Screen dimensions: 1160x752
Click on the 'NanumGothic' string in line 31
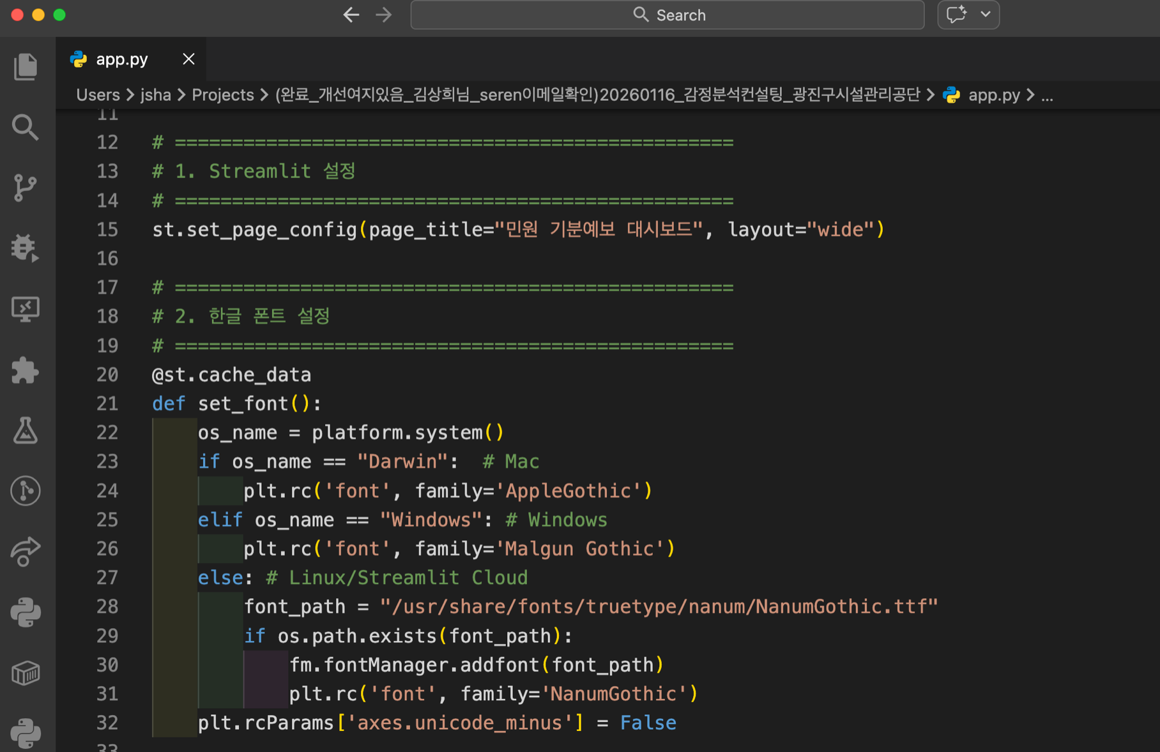click(x=614, y=694)
